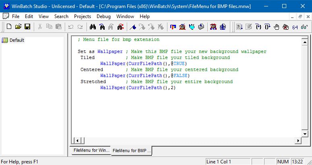Click the horizontal scroll left arrow
Viewport: 312px width, 165px height.
tap(77, 141)
